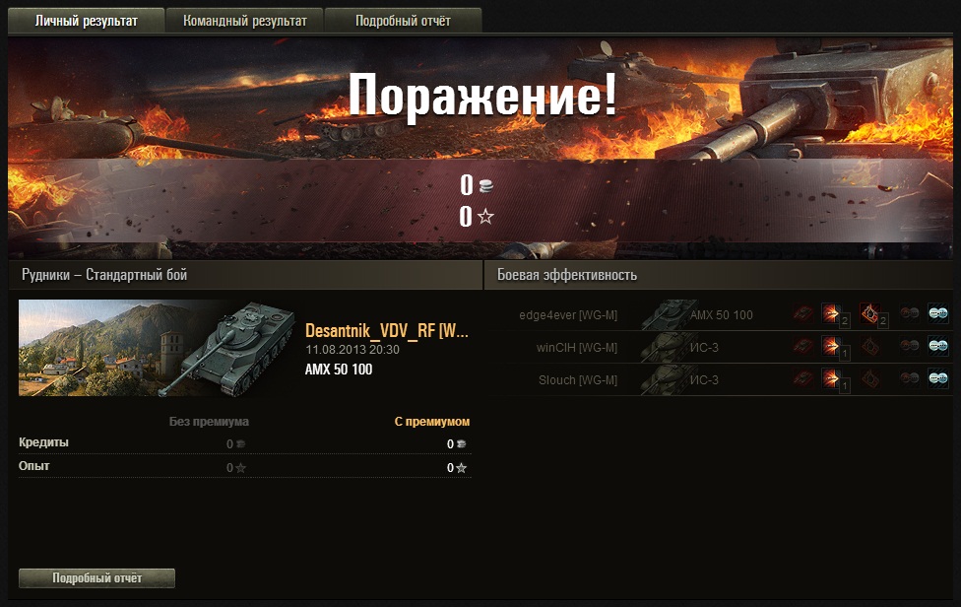This screenshot has width=961, height=607.
Task: Click the damage dealt icon for Slouch
Action: point(832,379)
